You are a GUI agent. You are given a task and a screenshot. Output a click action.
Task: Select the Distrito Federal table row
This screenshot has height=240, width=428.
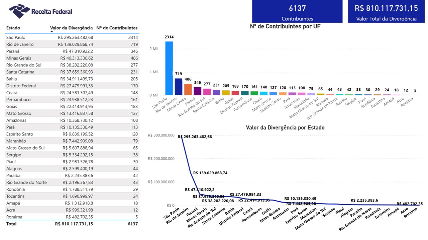[72, 86]
